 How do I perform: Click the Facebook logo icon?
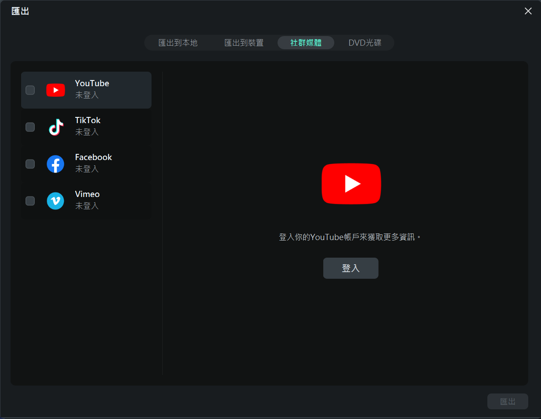click(x=55, y=164)
